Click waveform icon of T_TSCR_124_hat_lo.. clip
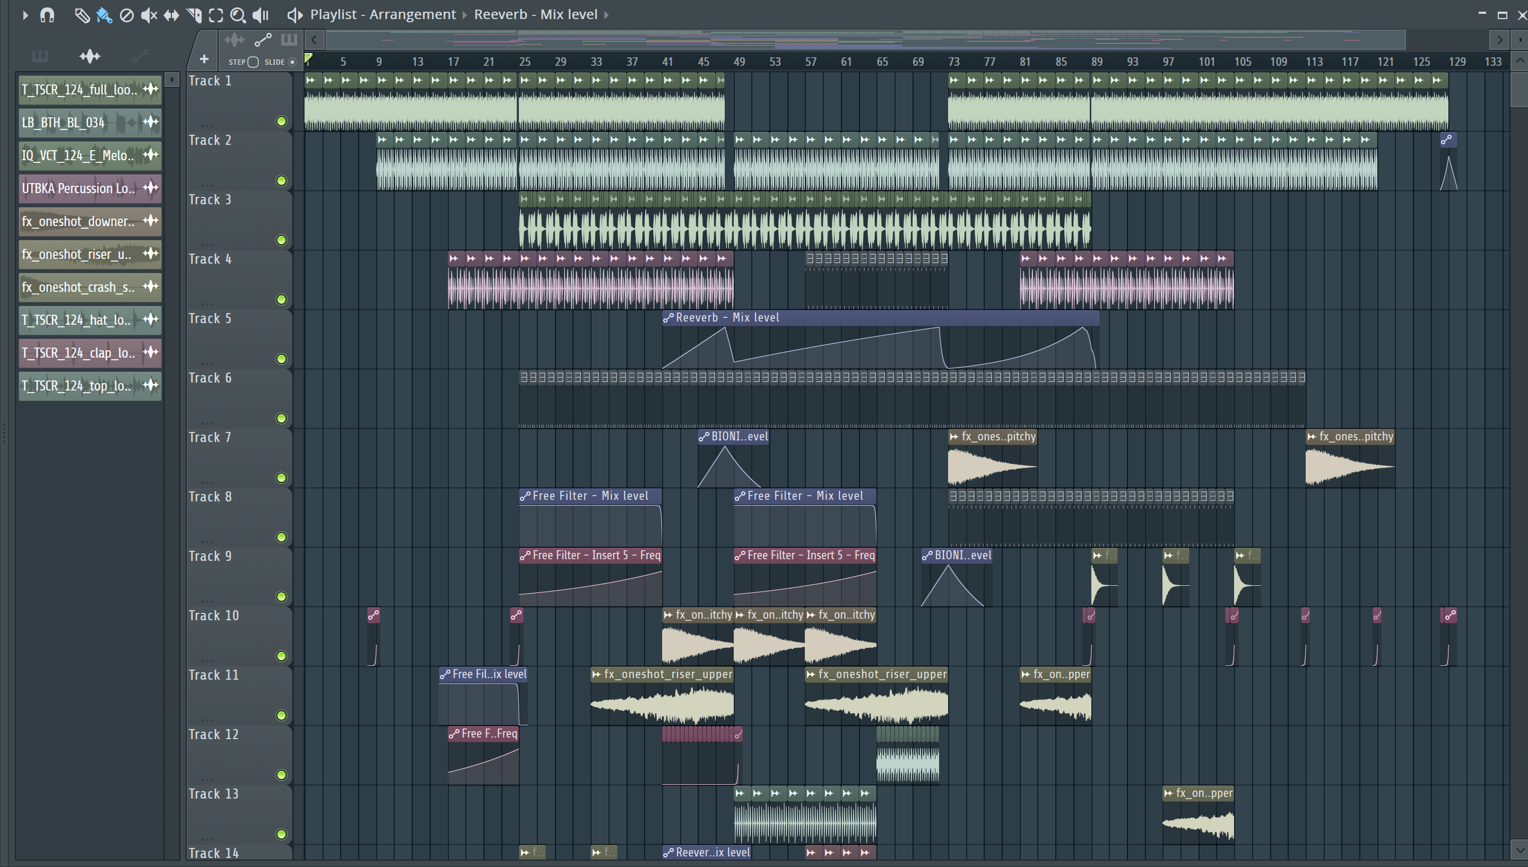The height and width of the screenshot is (867, 1528). click(151, 320)
